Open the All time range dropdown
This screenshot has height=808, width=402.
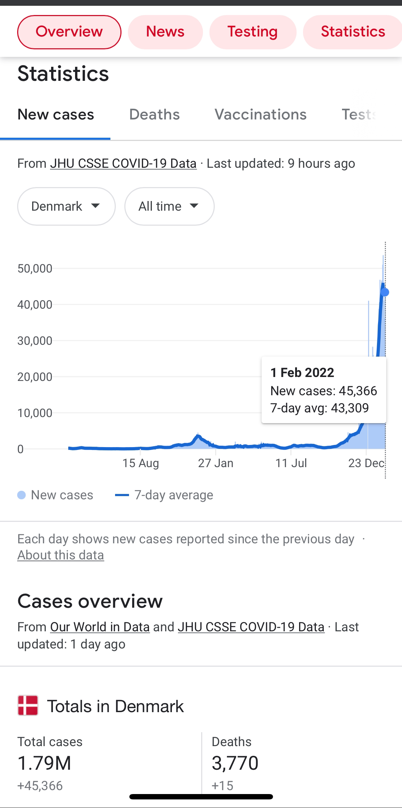(x=169, y=206)
